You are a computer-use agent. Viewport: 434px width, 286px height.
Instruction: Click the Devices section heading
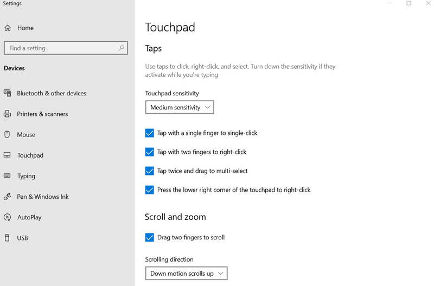click(14, 68)
